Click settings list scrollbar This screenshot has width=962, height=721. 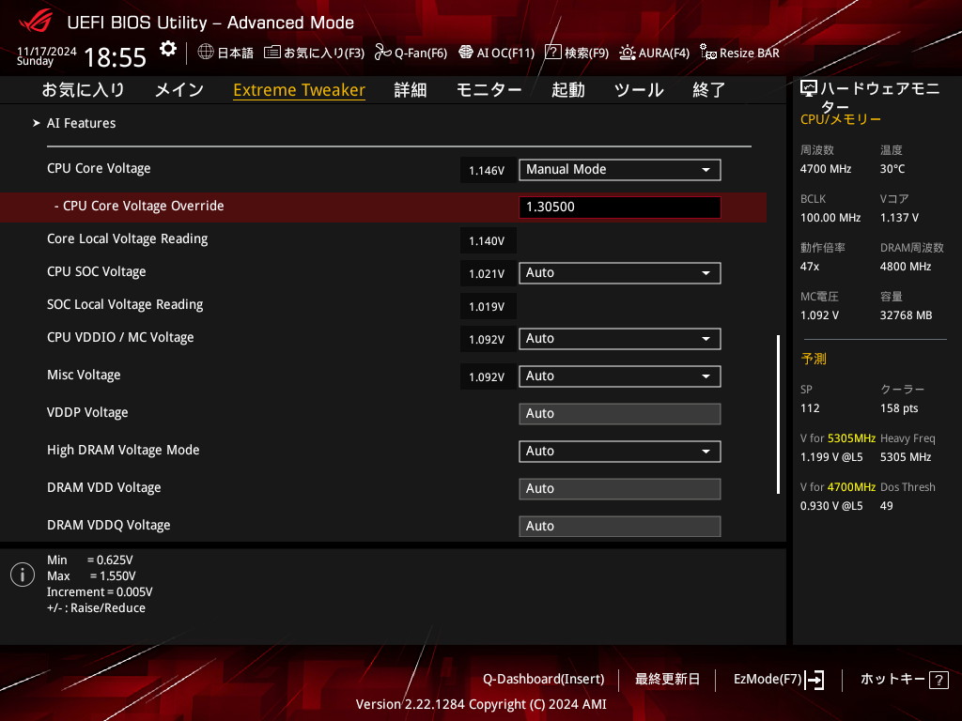click(x=778, y=414)
